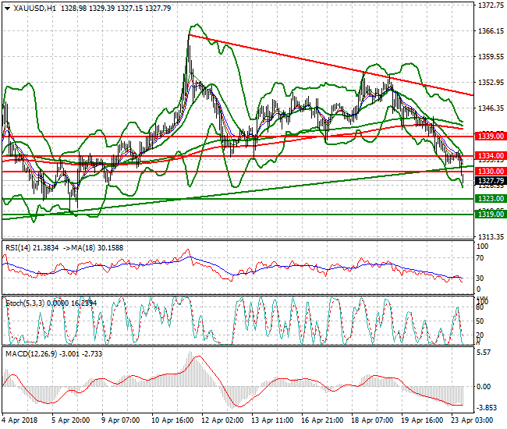Click the 19 Apr 16:00 time label
Image resolution: width=507 pixels, height=429 pixels.
(422, 420)
